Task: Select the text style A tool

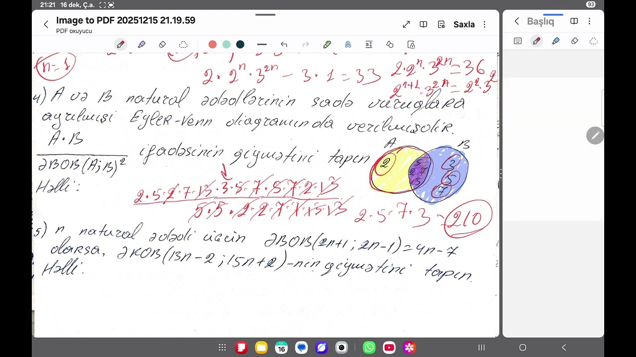Action: (348, 45)
